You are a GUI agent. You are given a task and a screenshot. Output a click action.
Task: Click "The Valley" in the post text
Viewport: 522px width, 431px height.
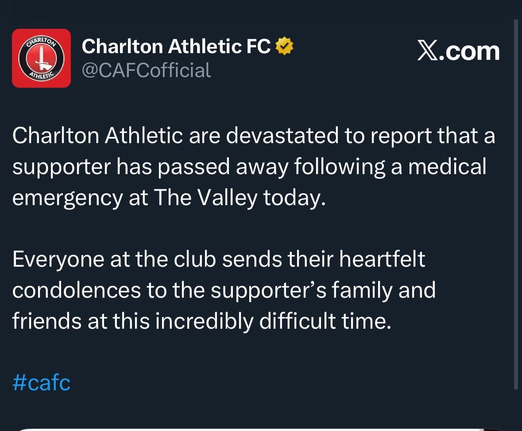206,198
